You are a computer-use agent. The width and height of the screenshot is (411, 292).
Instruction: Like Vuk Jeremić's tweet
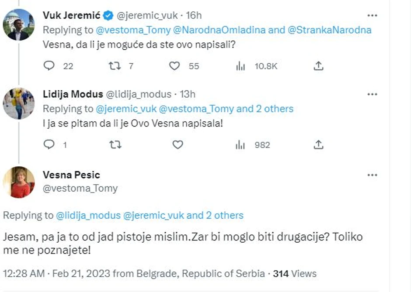coord(174,66)
